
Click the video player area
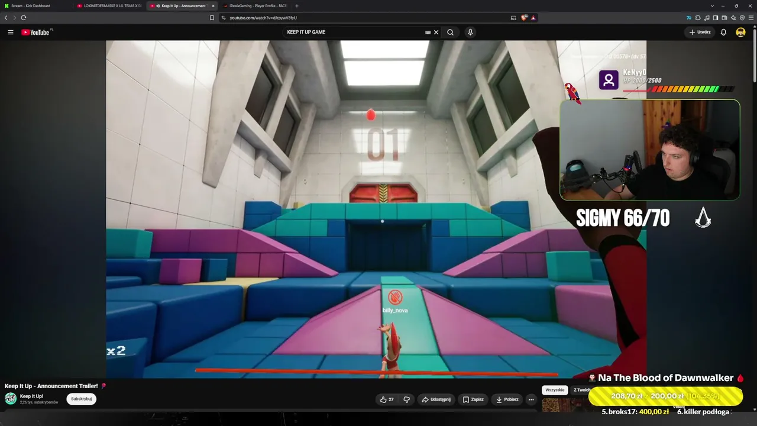click(x=376, y=209)
